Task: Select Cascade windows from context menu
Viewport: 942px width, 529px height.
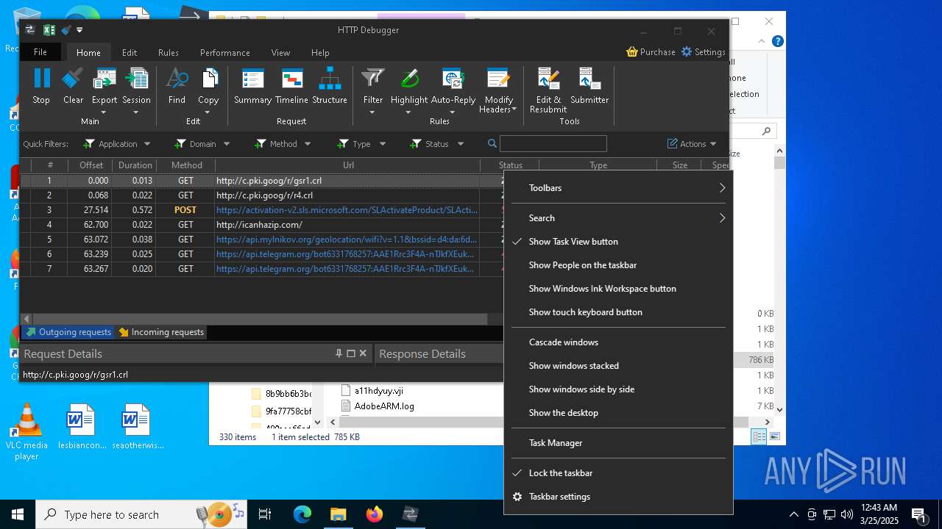Action: pyautogui.click(x=618, y=342)
